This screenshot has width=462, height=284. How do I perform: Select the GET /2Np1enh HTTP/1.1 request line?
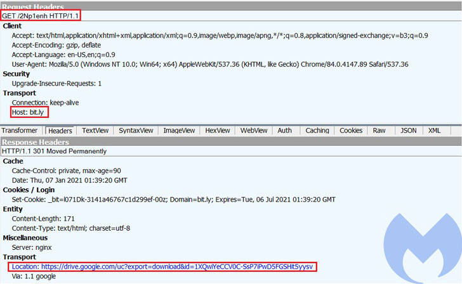tap(41, 16)
